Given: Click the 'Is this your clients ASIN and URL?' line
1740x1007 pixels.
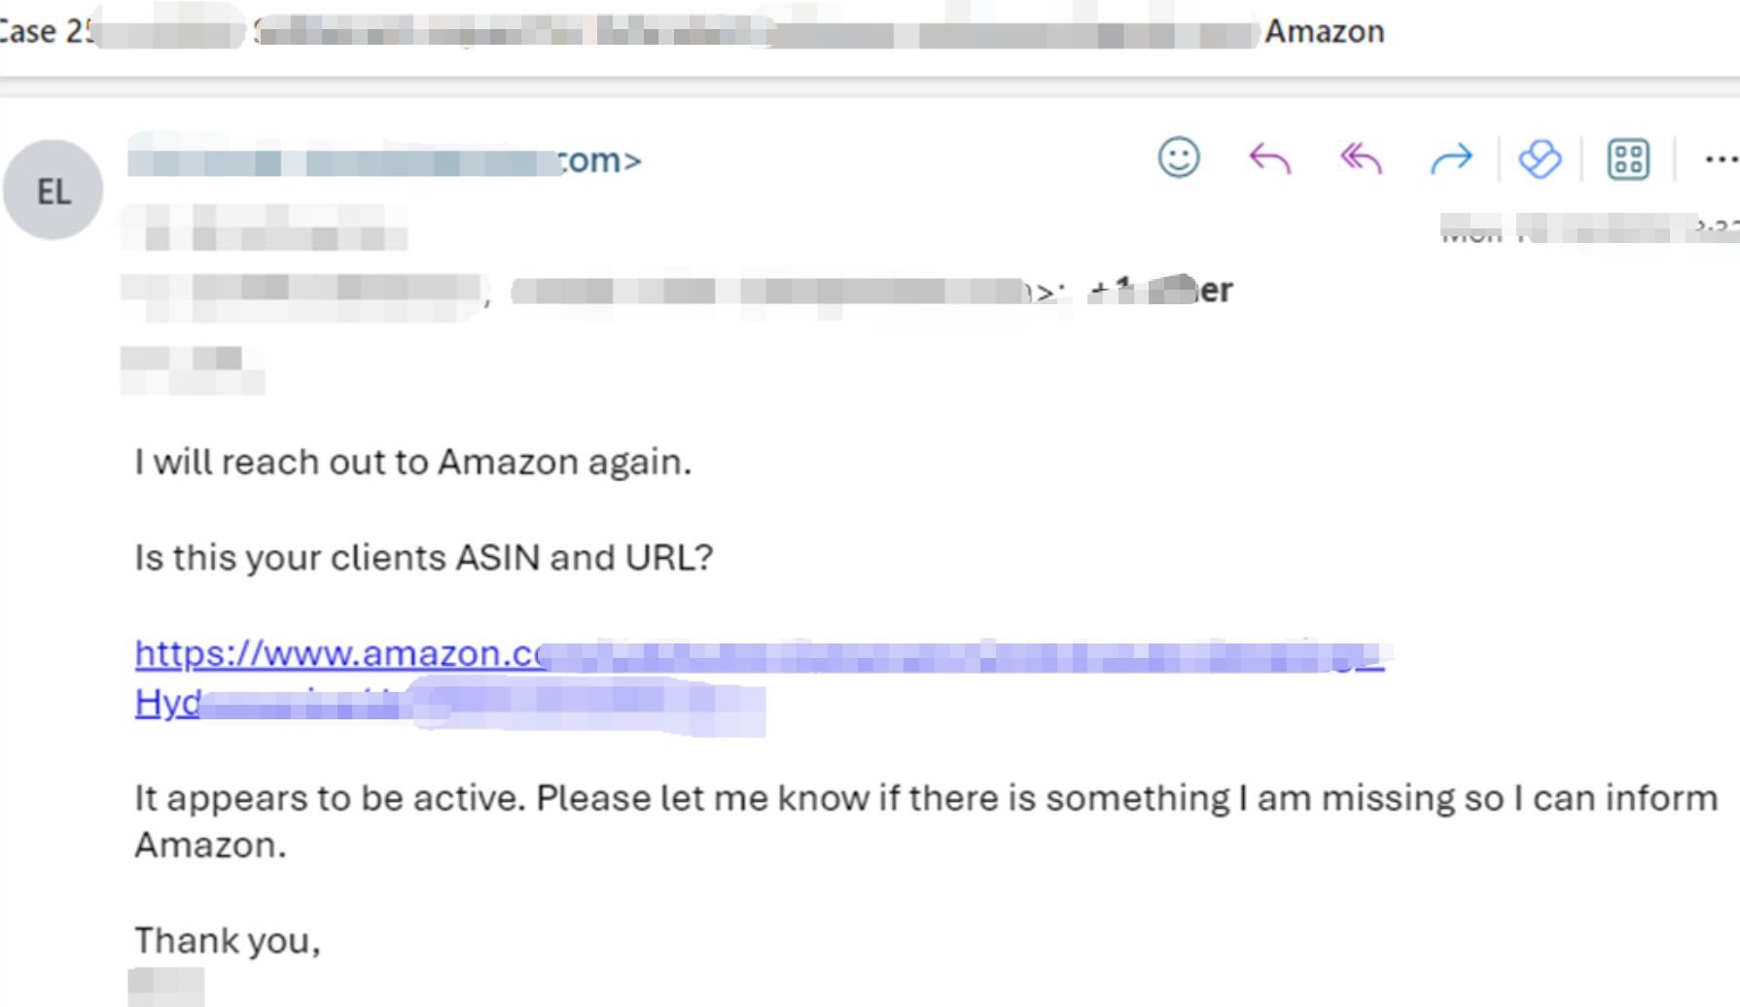Looking at the screenshot, I should click(423, 558).
